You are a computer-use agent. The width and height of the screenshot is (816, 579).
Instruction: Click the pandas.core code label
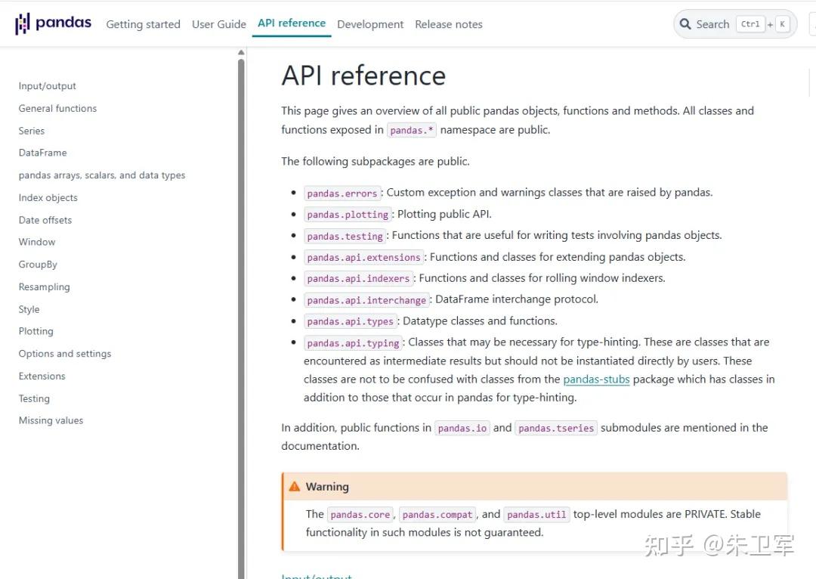[x=360, y=515]
